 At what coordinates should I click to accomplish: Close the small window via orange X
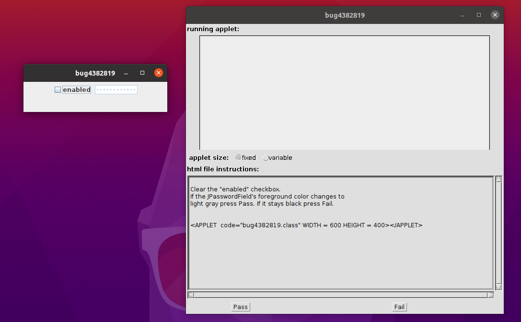(159, 73)
